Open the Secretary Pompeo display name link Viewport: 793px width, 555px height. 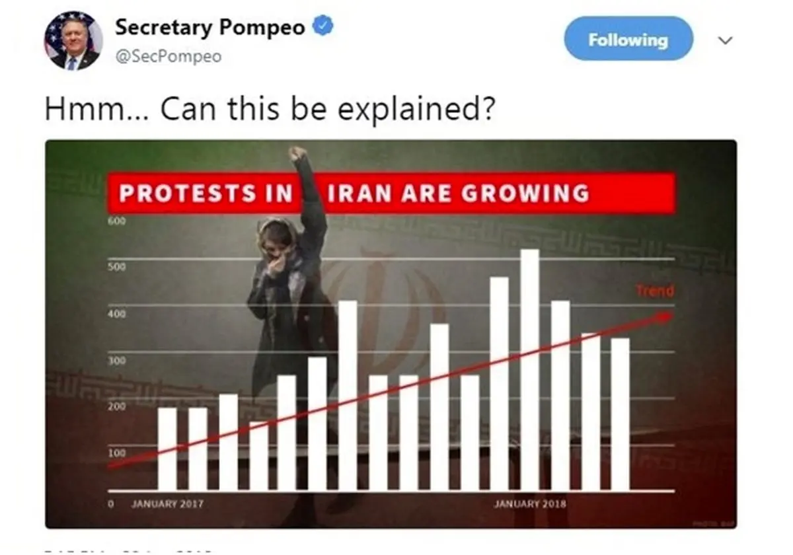(209, 27)
